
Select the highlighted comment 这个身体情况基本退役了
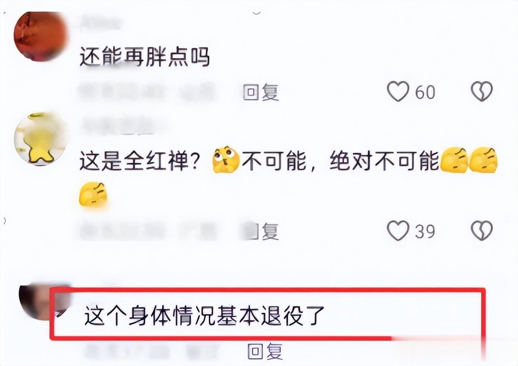point(205,315)
